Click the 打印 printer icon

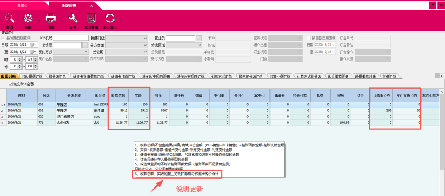[x=50, y=18]
